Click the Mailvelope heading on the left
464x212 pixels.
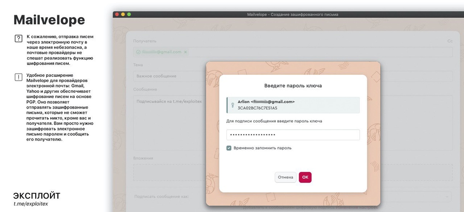(x=49, y=20)
